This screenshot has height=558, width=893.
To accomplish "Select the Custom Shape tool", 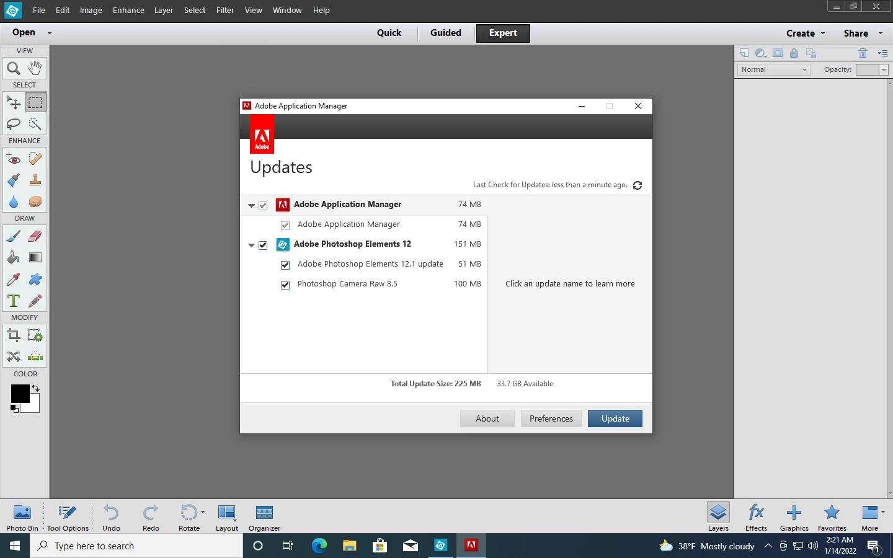I will click(35, 280).
